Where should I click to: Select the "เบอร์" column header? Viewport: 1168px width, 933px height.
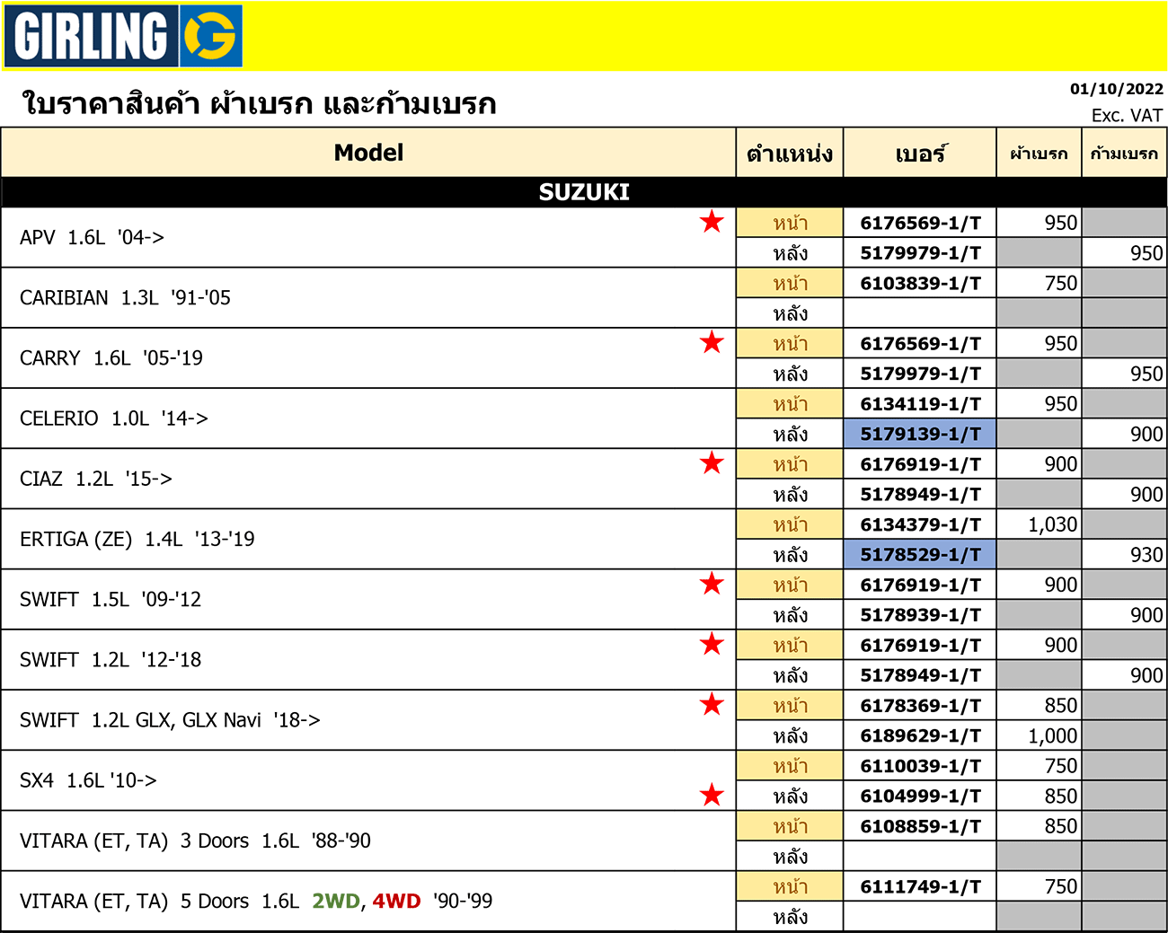pyautogui.click(x=920, y=153)
